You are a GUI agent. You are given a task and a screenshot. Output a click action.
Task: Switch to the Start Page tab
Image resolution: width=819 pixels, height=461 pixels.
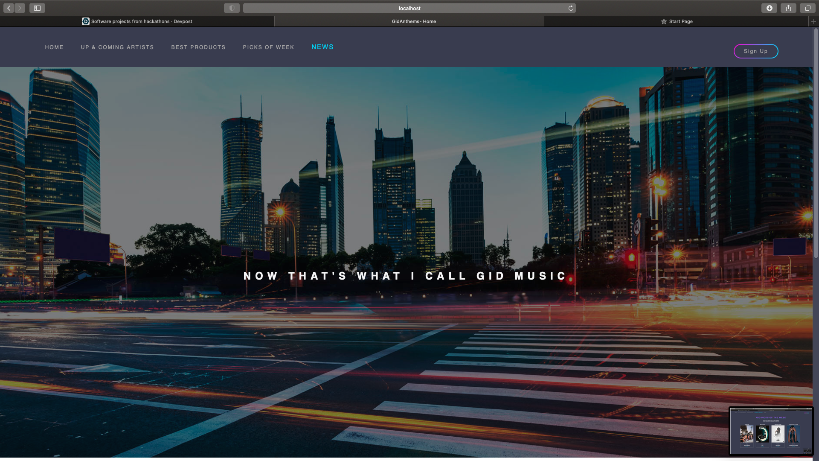click(677, 21)
